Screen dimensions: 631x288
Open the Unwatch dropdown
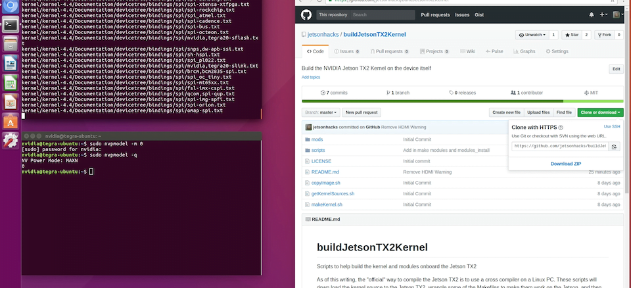[532, 35]
